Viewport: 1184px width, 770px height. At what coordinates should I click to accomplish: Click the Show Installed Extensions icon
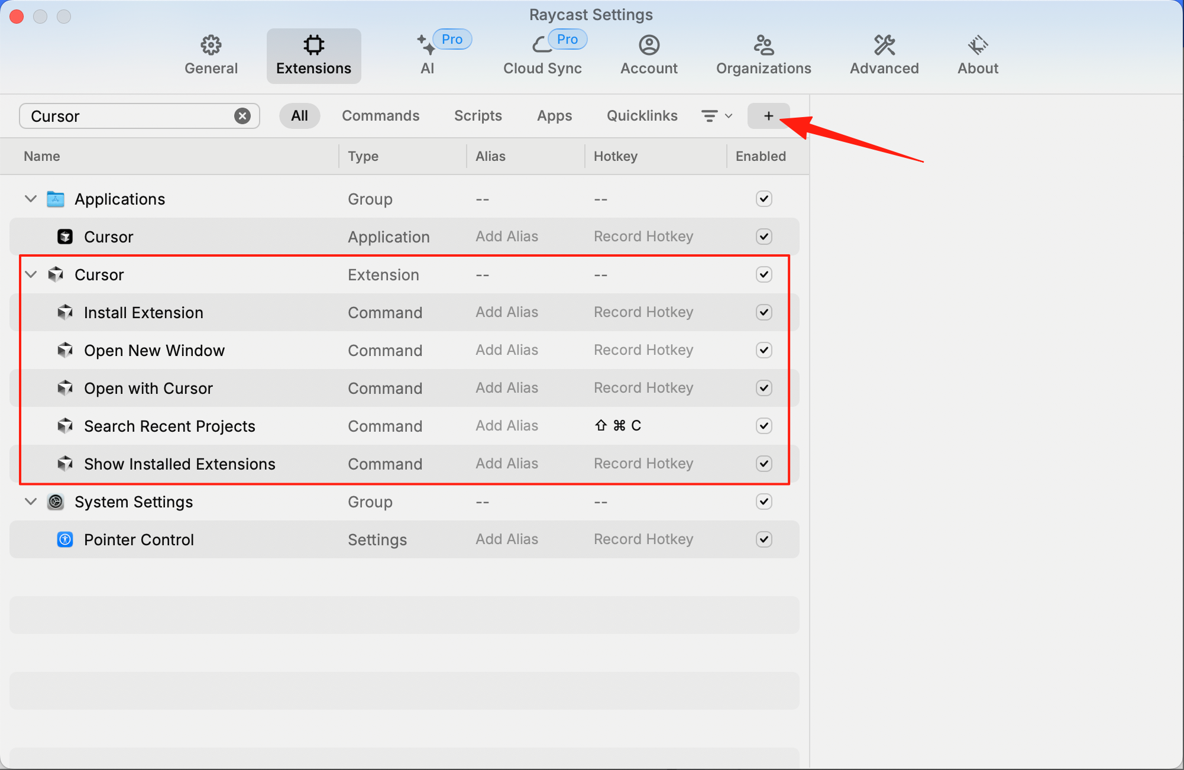click(65, 464)
